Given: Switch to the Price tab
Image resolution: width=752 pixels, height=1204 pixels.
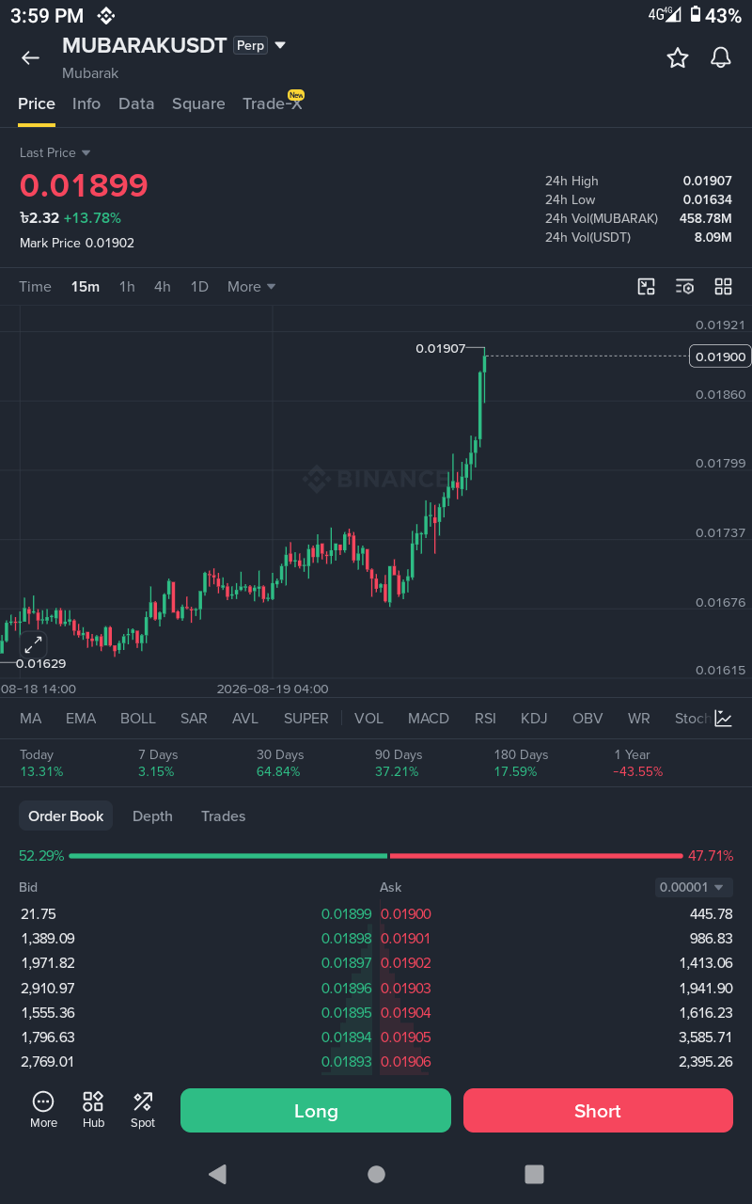Looking at the screenshot, I should (x=37, y=103).
